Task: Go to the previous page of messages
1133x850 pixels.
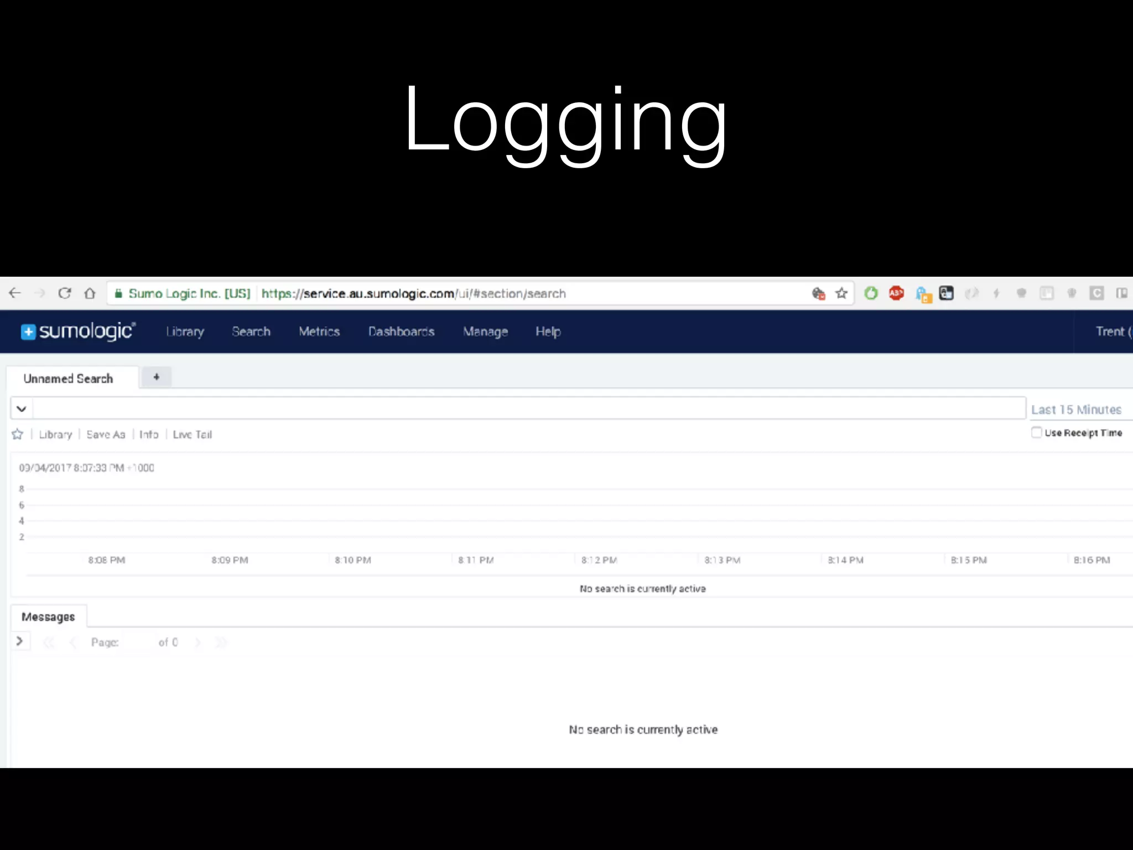Action: (x=72, y=642)
